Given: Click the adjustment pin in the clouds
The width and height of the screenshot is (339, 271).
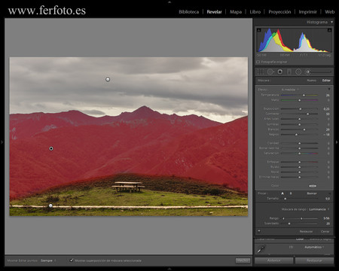Looking at the screenshot, I should point(108,80).
